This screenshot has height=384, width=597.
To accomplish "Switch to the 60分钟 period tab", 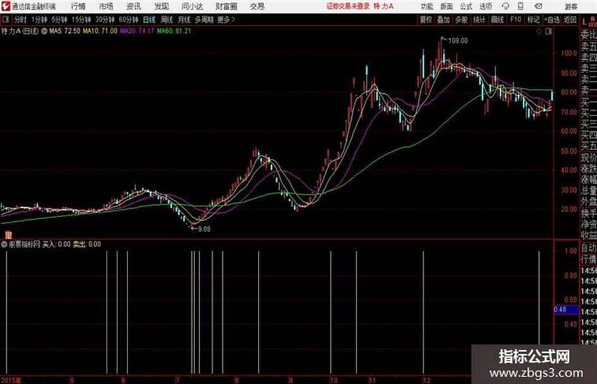I will [x=129, y=20].
